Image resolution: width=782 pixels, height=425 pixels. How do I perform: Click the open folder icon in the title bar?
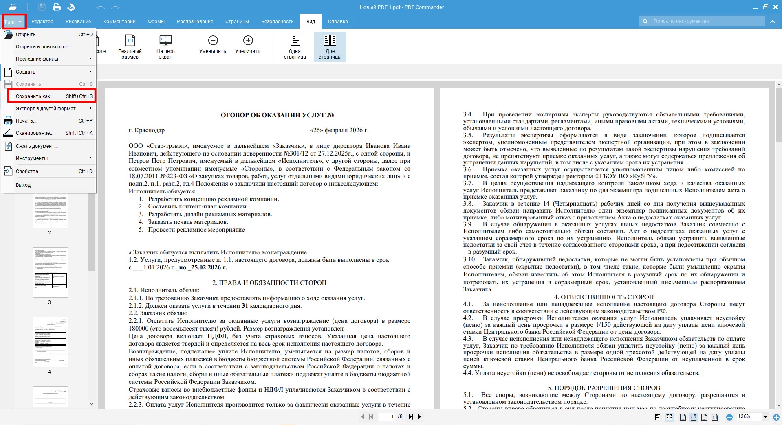click(12, 7)
